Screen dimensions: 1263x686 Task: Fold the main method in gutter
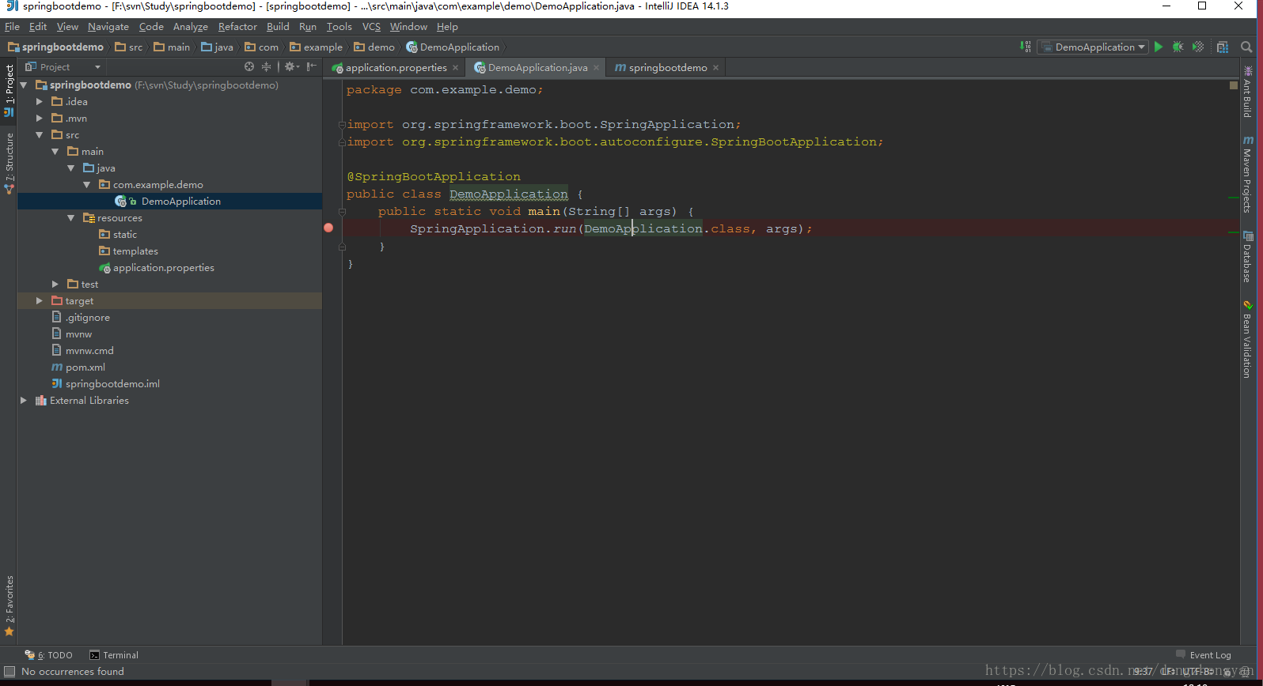342,211
